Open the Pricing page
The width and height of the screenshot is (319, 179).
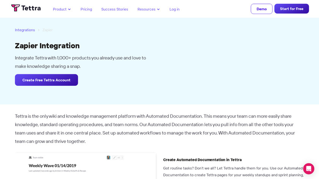86,9
